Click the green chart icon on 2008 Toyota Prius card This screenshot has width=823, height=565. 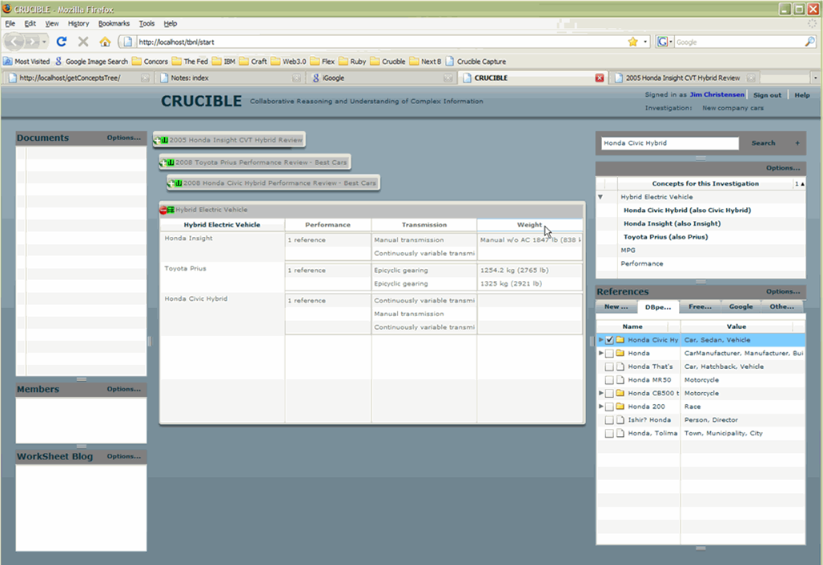[x=171, y=162]
